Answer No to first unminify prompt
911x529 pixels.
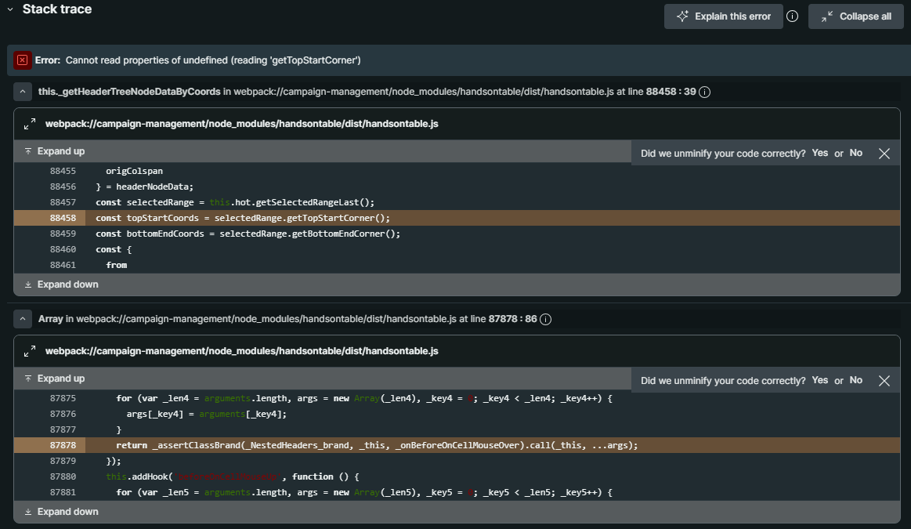click(855, 153)
